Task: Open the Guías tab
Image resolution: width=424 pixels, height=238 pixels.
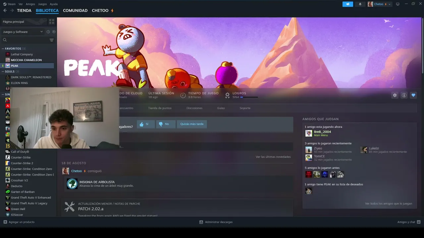Action: [221, 108]
